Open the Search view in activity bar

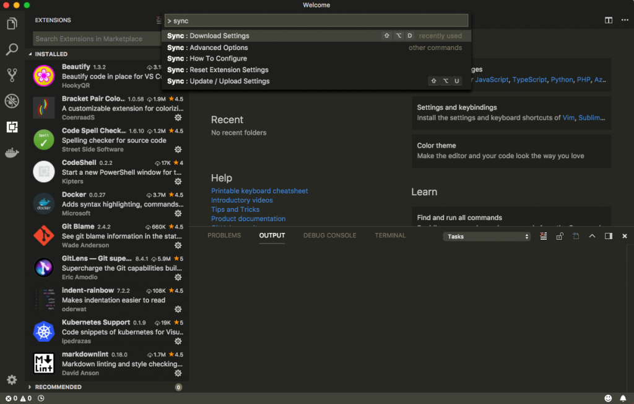tap(12, 50)
